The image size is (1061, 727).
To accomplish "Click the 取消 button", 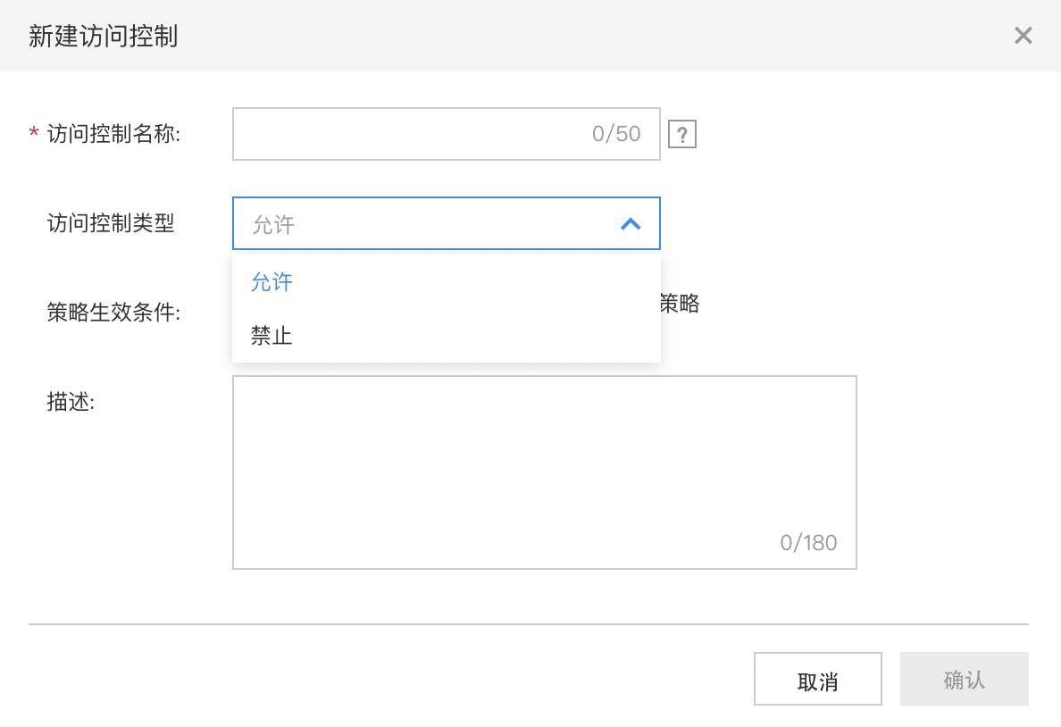I will (x=817, y=679).
